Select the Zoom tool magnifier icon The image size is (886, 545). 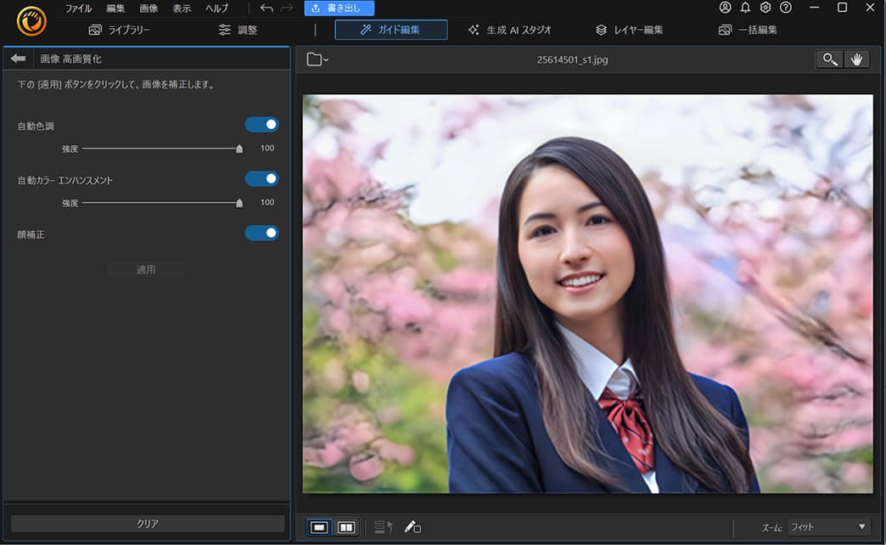[828, 59]
